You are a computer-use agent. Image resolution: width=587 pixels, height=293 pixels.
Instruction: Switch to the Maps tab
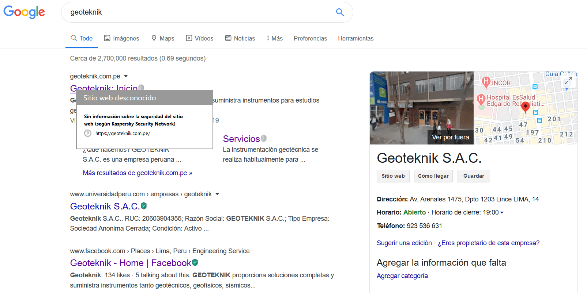click(163, 38)
